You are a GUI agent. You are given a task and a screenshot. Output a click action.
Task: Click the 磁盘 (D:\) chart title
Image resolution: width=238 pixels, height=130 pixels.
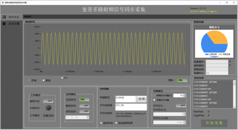(x=214, y=27)
